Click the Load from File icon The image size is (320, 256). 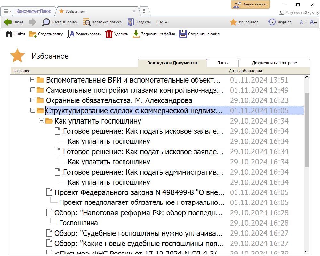tap(136, 34)
